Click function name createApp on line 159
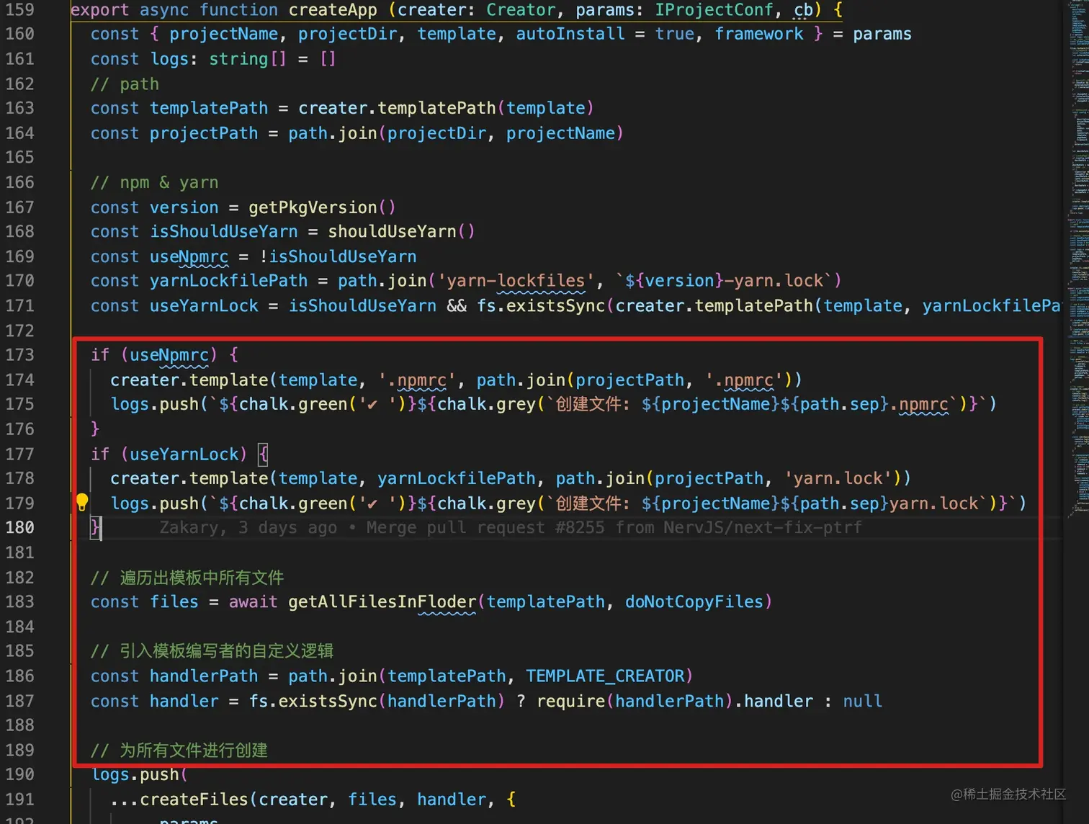 (x=333, y=10)
